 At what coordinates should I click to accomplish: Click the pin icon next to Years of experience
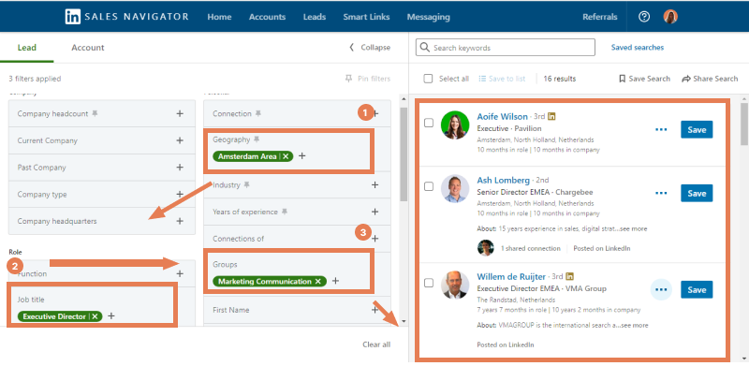(x=285, y=212)
